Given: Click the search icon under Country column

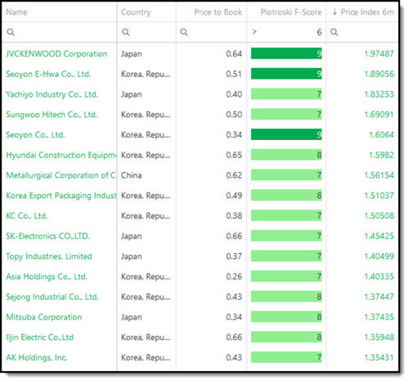Looking at the screenshot, I should tap(125, 32).
